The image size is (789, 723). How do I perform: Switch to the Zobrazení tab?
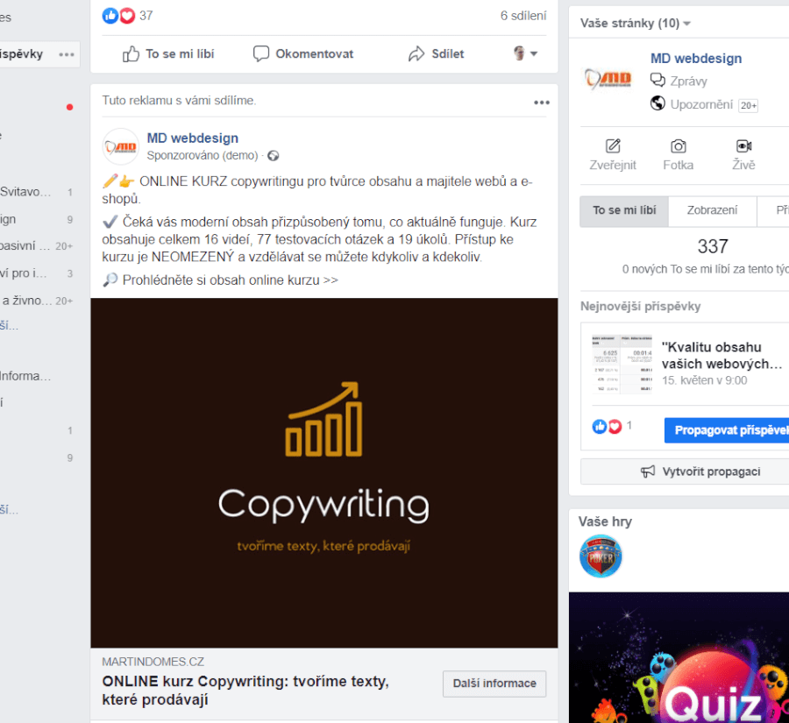pyautogui.click(x=712, y=211)
